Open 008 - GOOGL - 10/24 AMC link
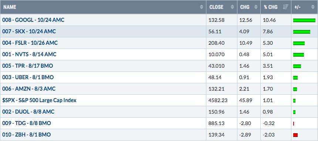 [x=33, y=20]
